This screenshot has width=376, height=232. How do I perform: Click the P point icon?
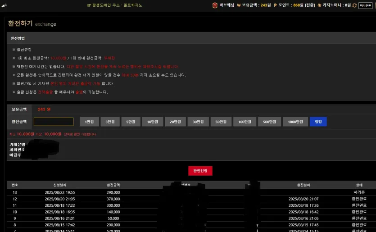click(275, 5)
